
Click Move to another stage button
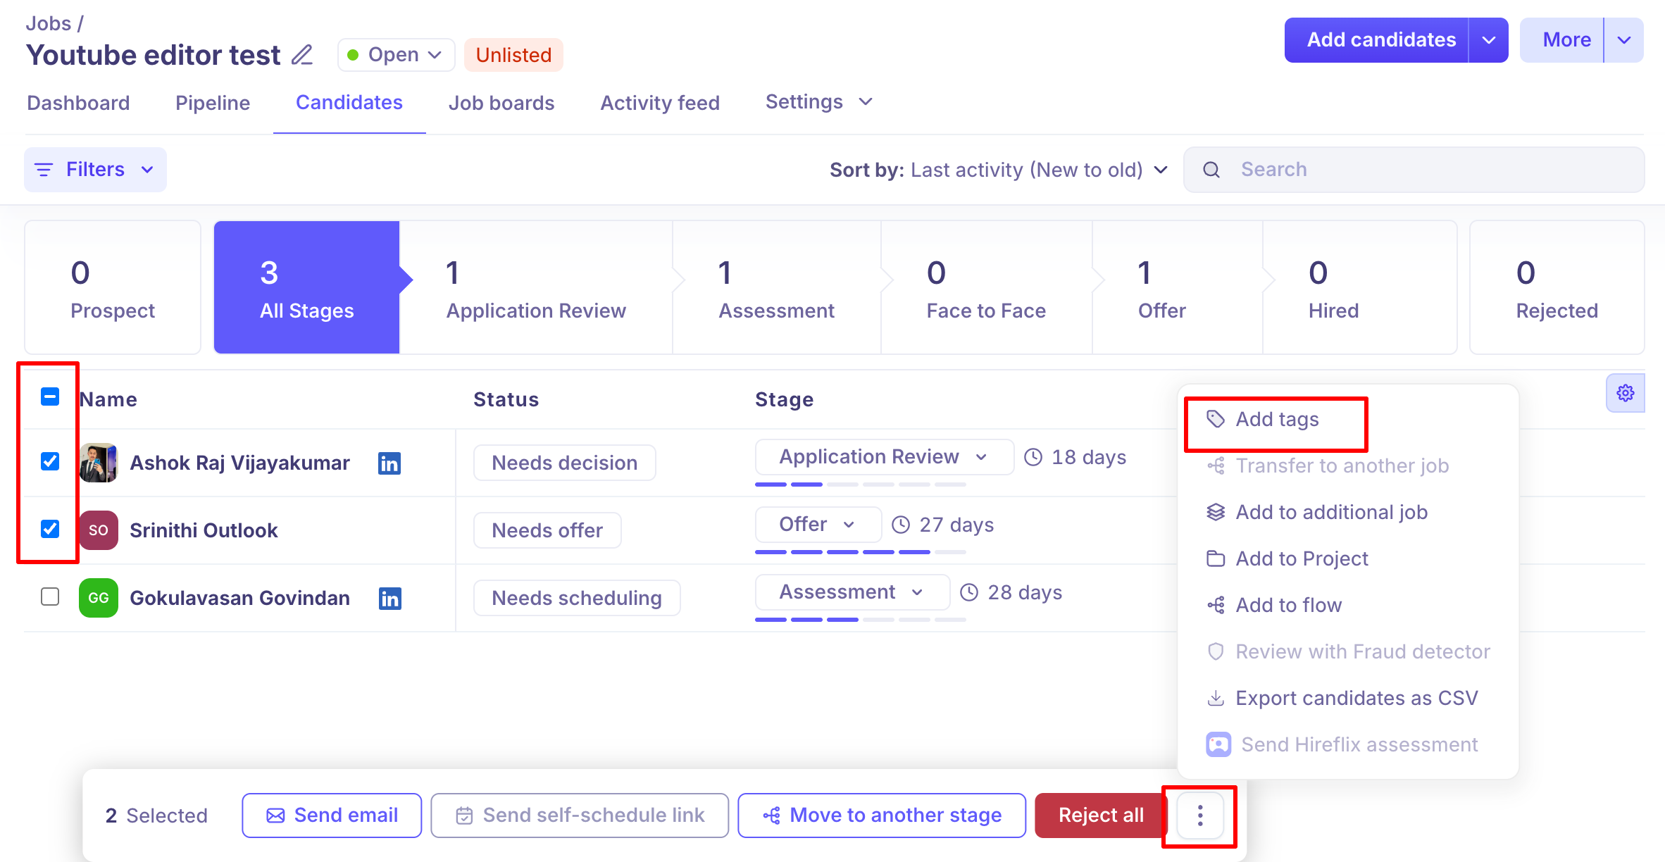pyautogui.click(x=882, y=816)
